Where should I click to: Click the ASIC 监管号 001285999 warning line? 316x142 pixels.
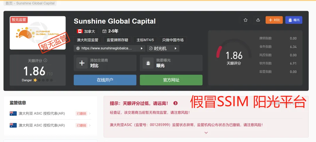pyautogui.click(x=186, y=125)
